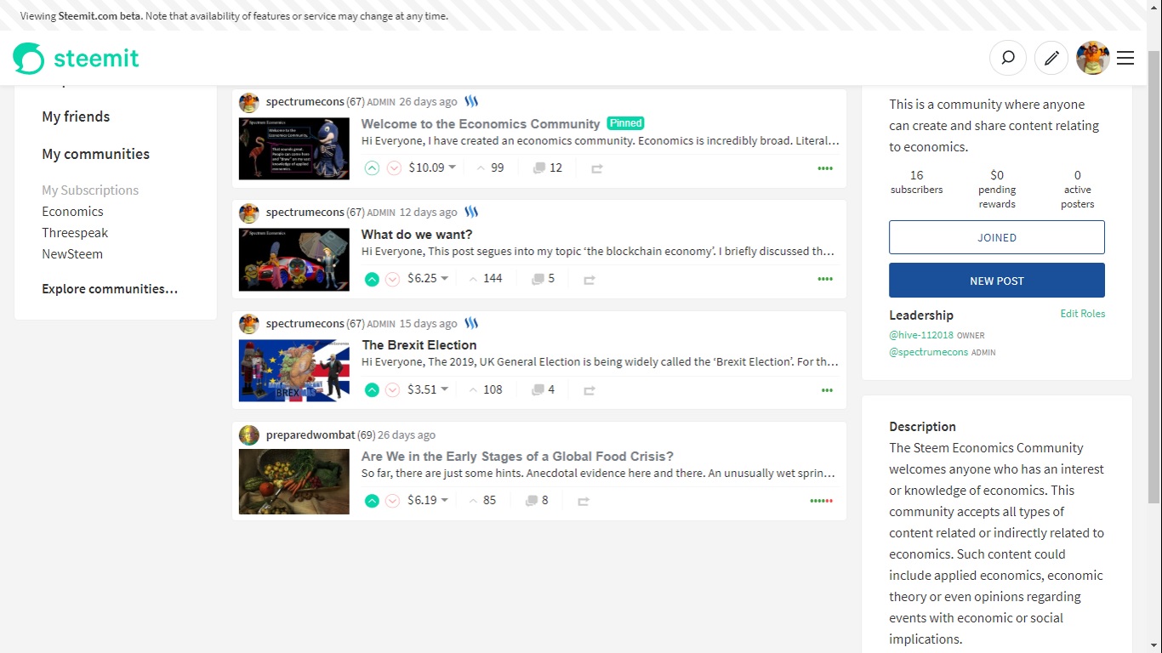Downvote the What do we want? post
Viewport: 1162px width, 653px height.
click(392, 279)
